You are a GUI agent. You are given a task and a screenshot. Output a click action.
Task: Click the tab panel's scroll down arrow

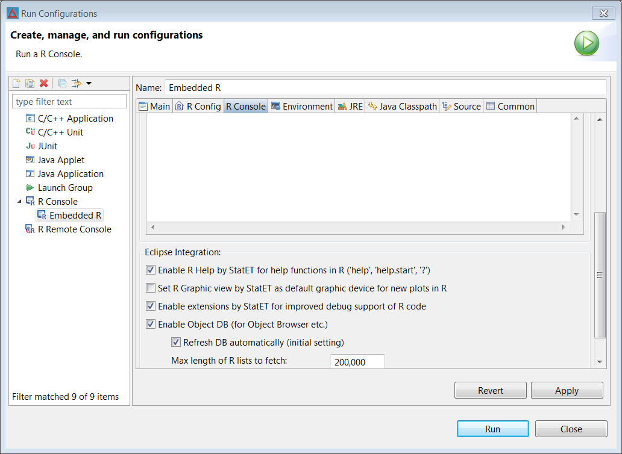[600, 362]
